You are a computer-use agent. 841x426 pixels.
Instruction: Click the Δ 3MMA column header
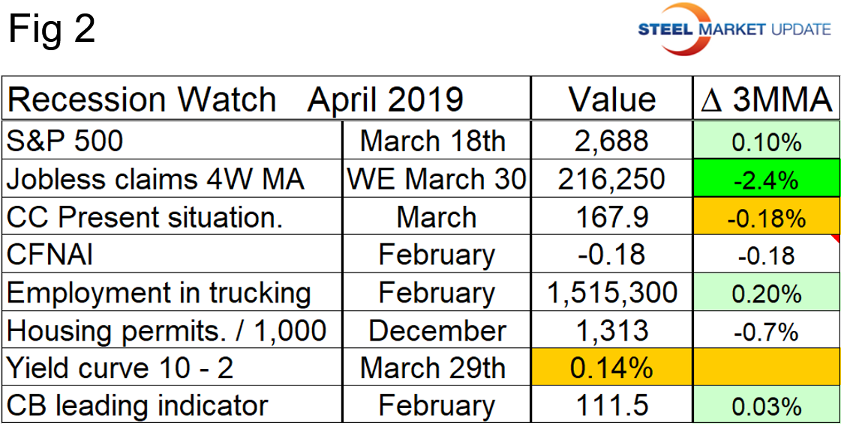[x=764, y=100]
